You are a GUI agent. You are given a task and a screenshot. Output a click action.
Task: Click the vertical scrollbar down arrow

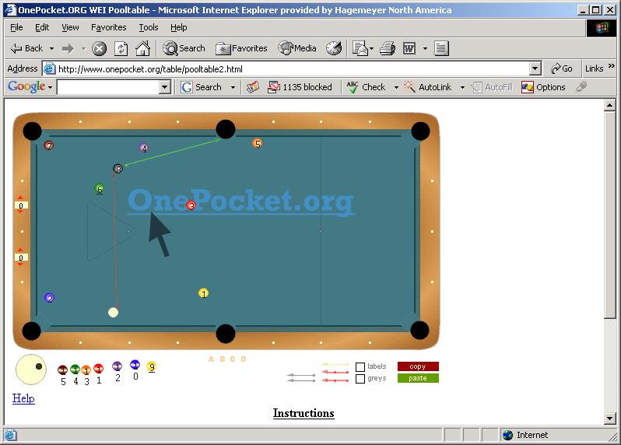[609, 418]
